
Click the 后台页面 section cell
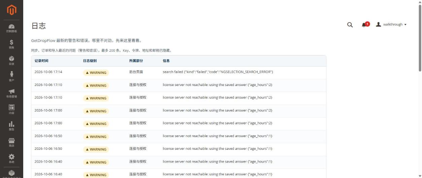[x=136, y=72]
